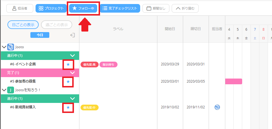Open task #6 新規資材購入
272x129 pixels.
pyautogui.click(x=23, y=107)
